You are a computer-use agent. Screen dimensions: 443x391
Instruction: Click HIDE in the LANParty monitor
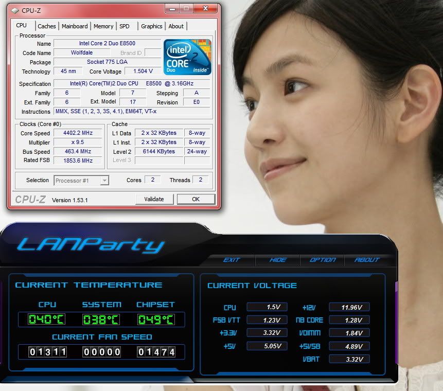278,260
